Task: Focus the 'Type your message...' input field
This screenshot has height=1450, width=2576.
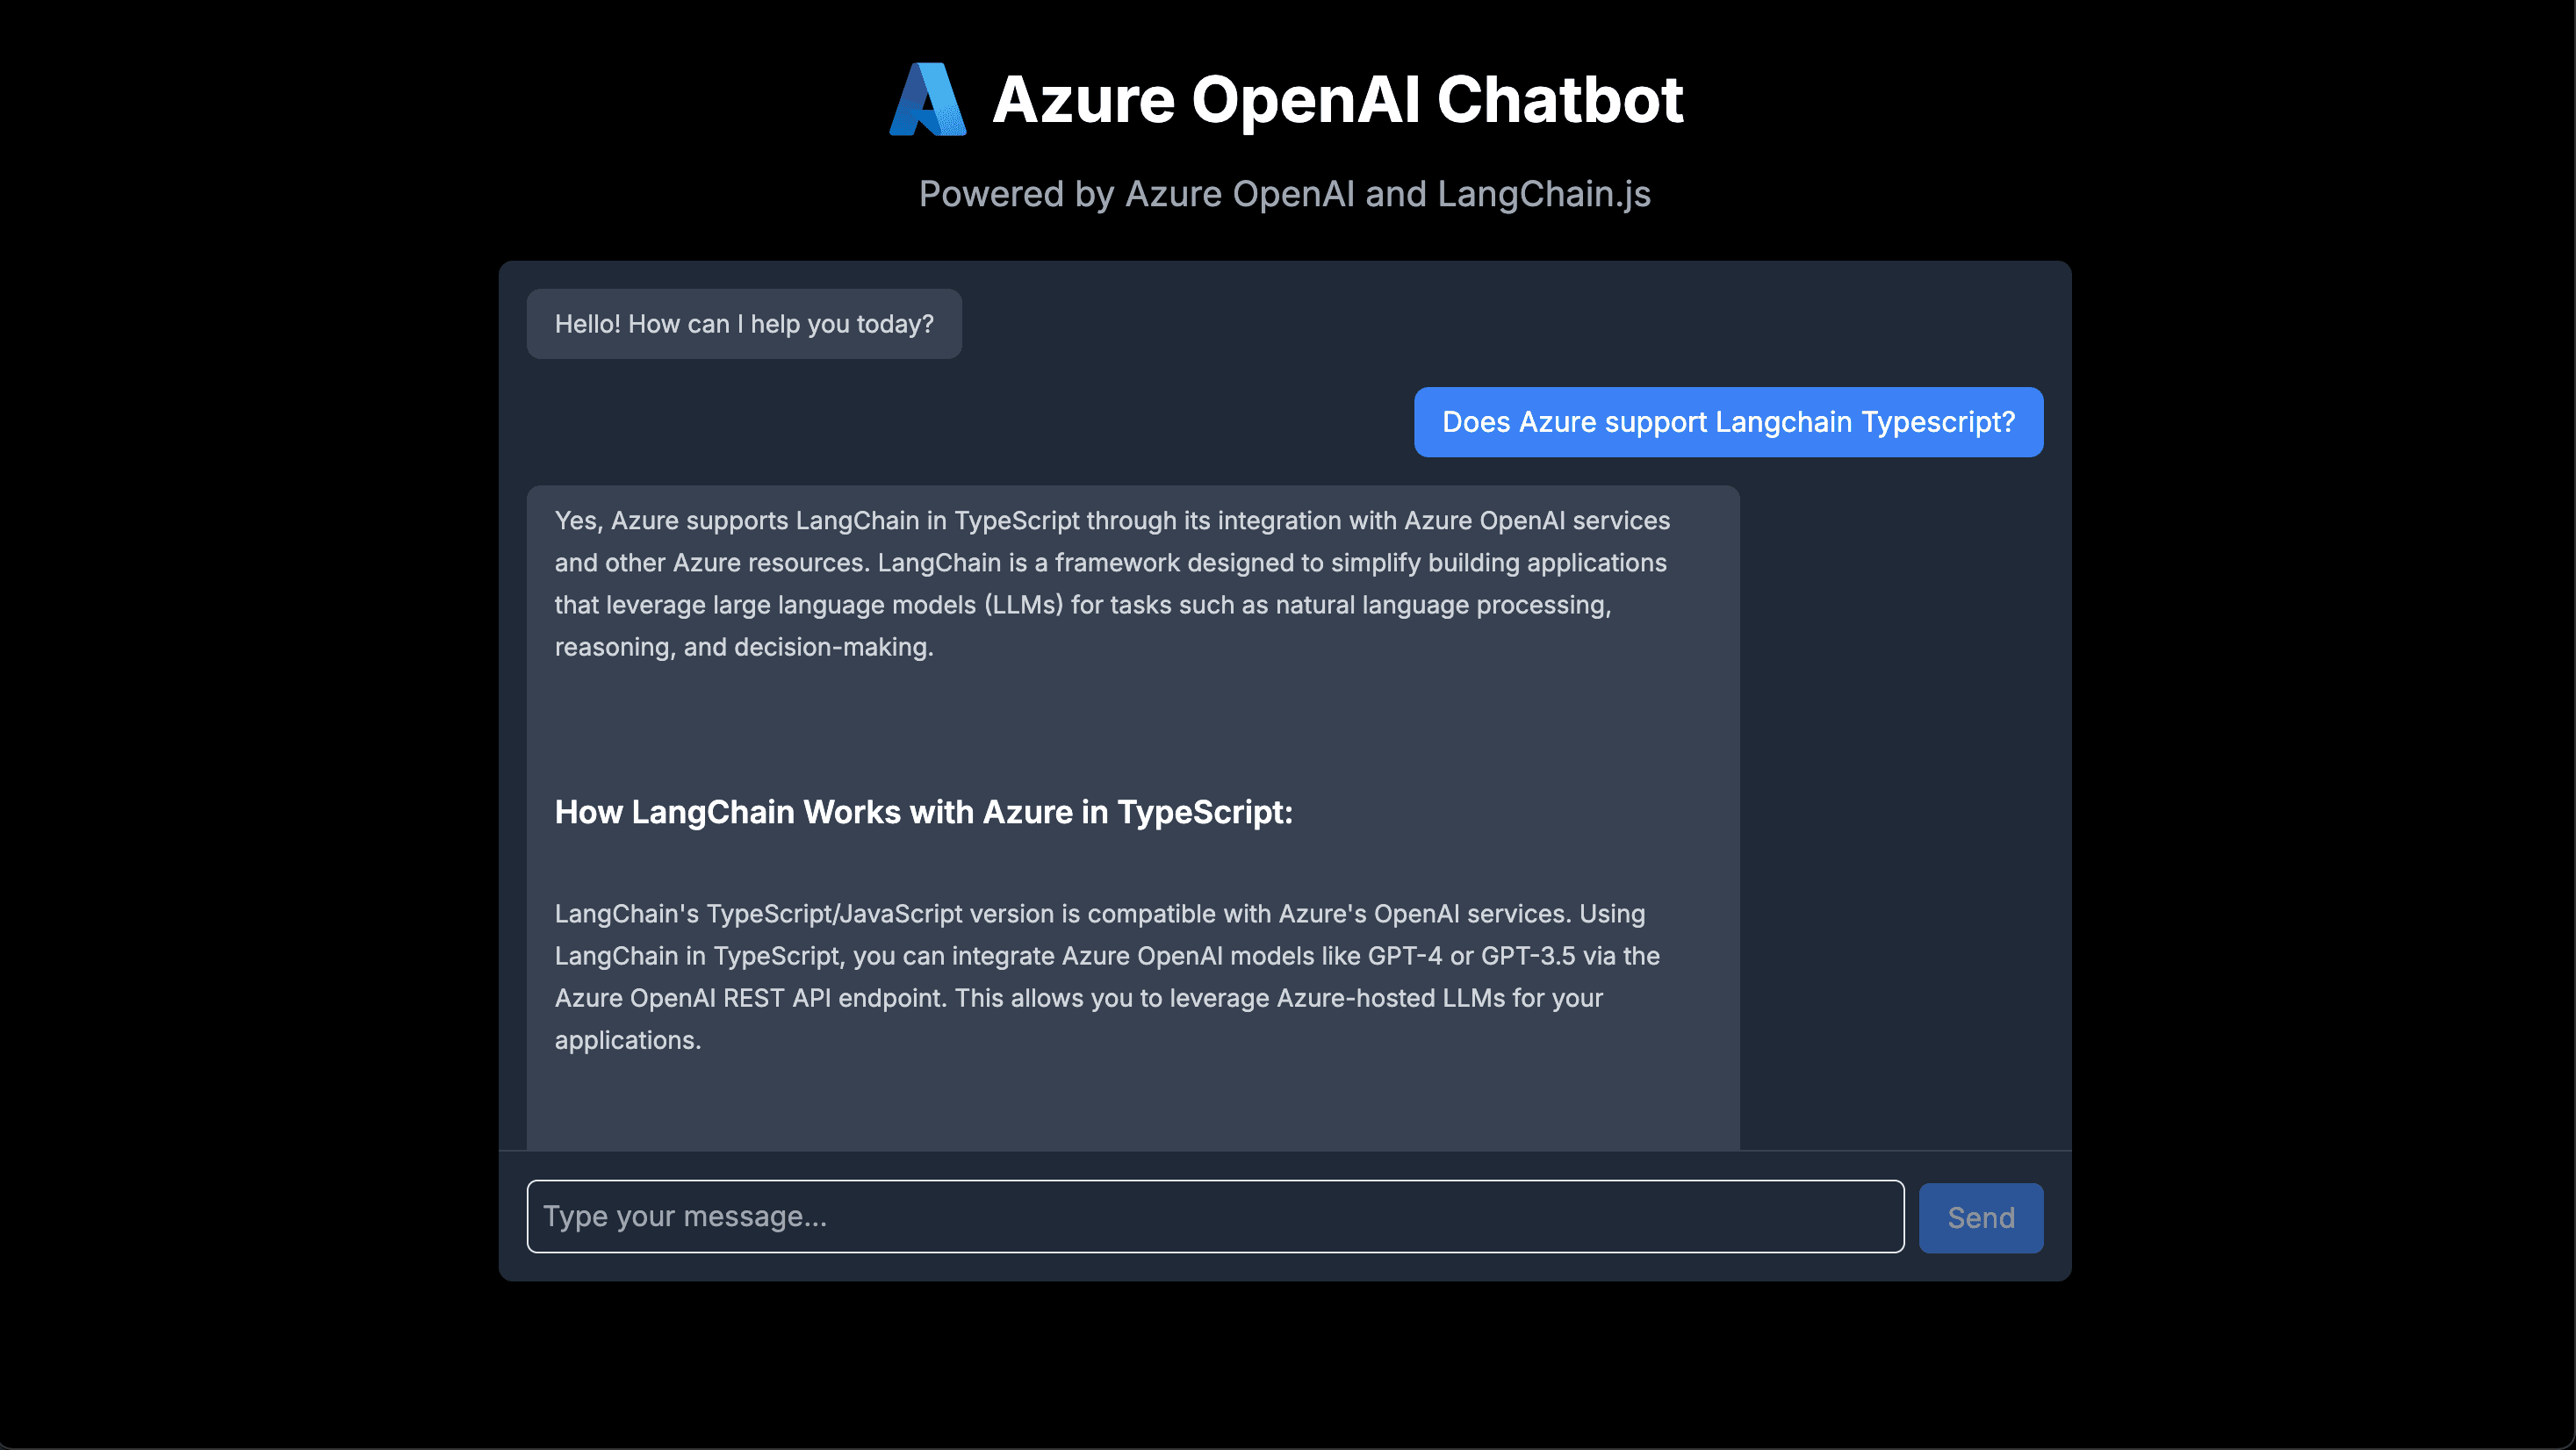Action: pos(1215,1216)
